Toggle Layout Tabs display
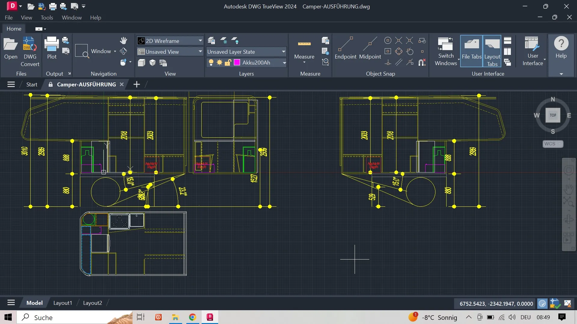The image size is (577, 324). (x=492, y=50)
